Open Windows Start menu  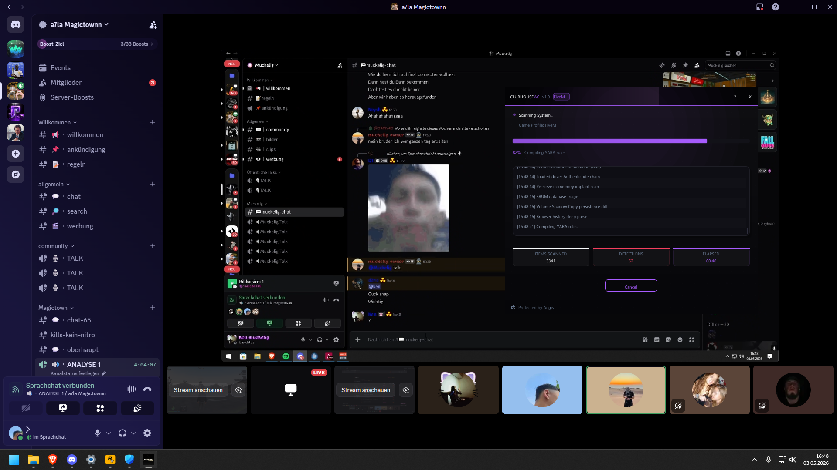(14, 460)
